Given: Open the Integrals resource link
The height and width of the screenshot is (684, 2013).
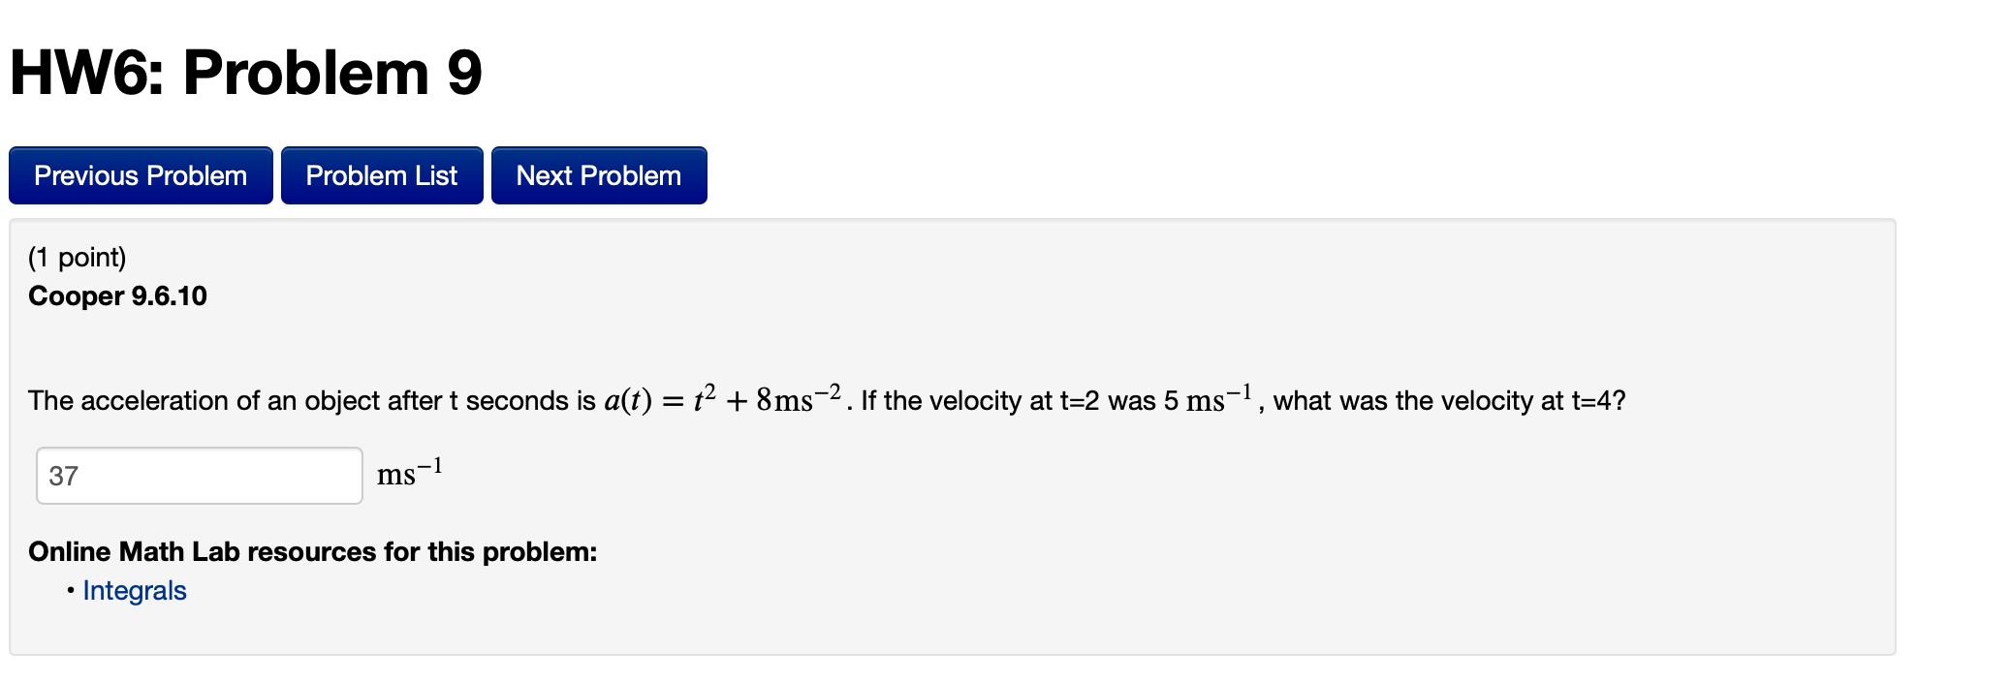Looking at the screenshot, I should pos(134,589).
